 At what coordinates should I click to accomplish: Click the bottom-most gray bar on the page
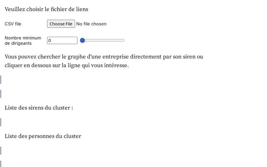1,164
